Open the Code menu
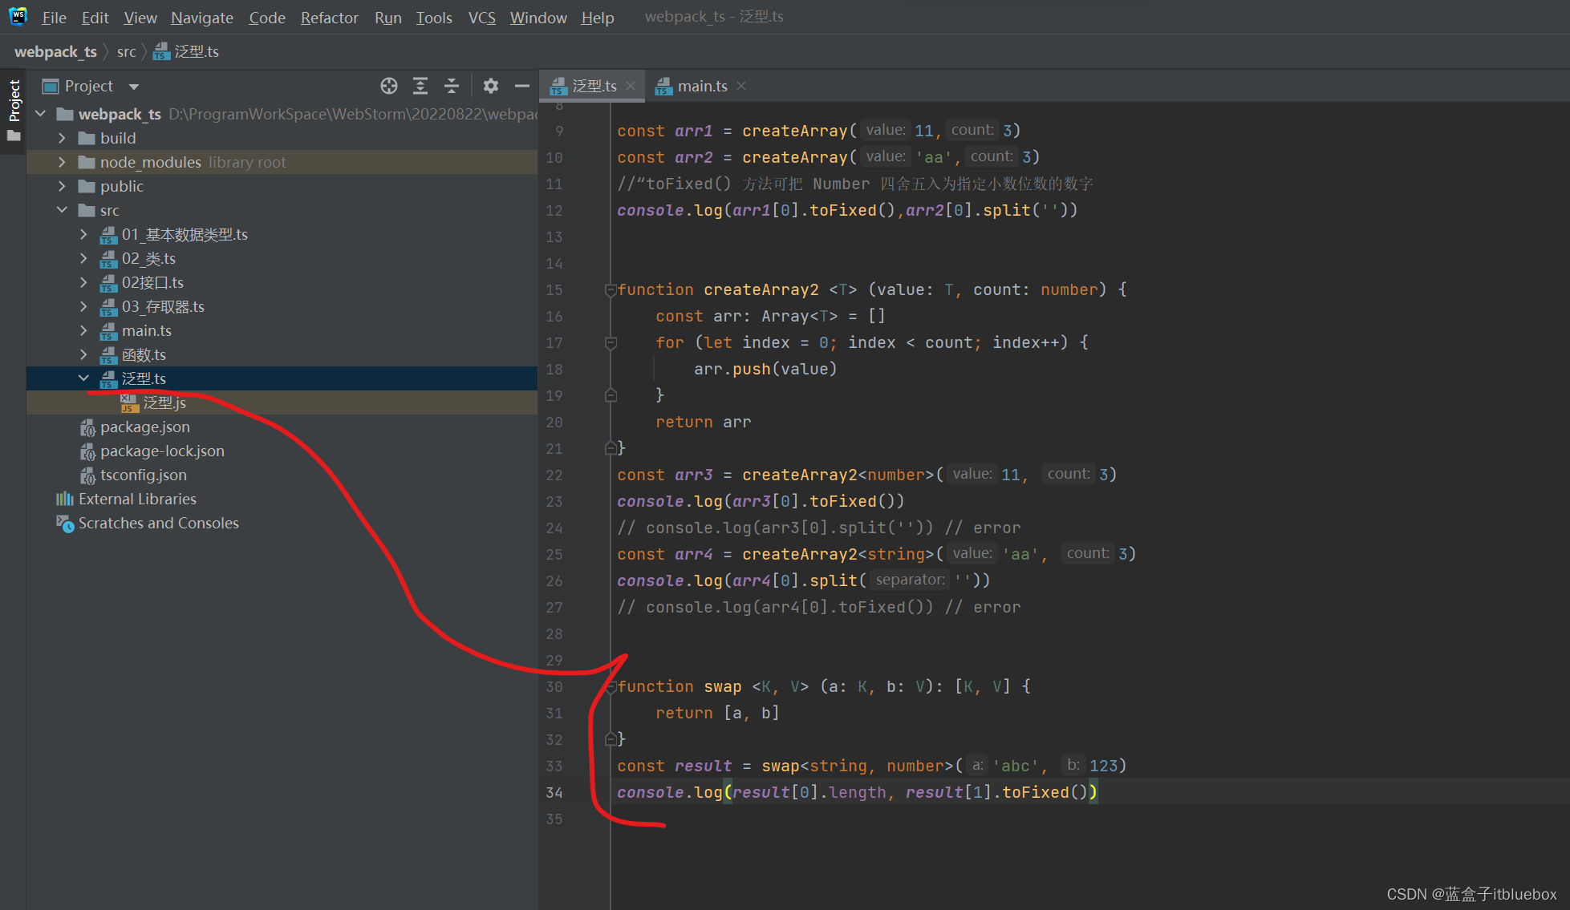Screen dimensions: 1570x910 pyautogui.click(x=267, y=17)
